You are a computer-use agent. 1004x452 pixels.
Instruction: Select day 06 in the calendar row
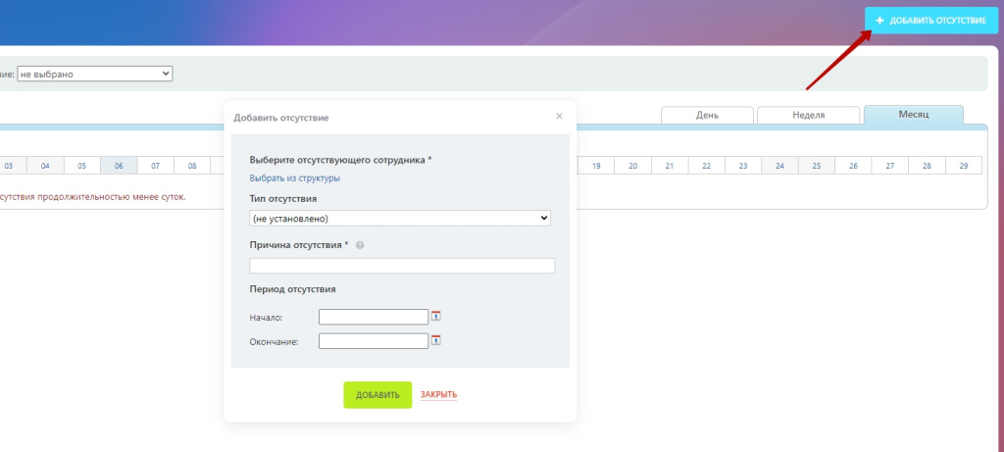(119, 166)
